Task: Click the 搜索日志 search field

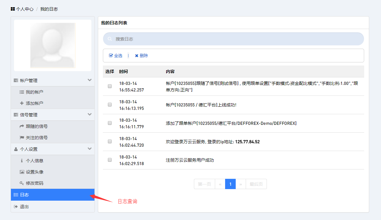Action: tap(233, 39)
